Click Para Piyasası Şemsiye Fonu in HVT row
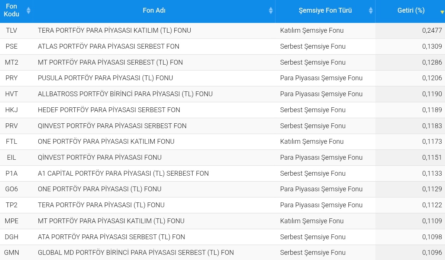 (x=321, y=94)
